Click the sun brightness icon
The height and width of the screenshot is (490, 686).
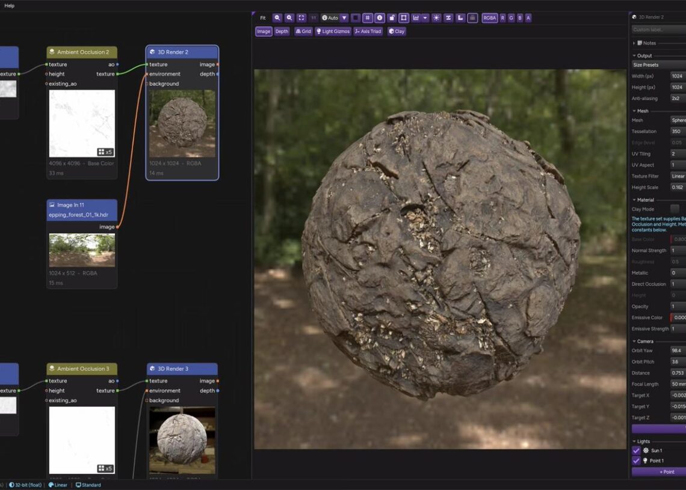pos(436,18)
